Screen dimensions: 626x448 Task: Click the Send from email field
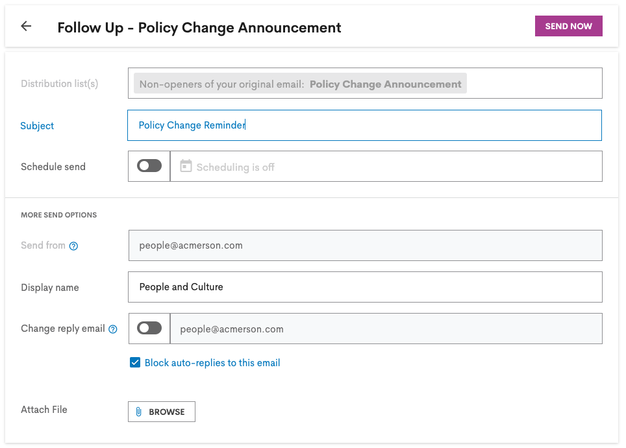366,245
